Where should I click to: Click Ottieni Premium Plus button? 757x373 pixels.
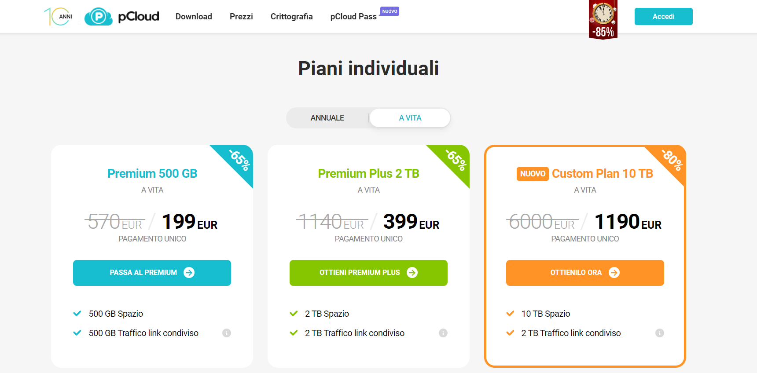368,273
